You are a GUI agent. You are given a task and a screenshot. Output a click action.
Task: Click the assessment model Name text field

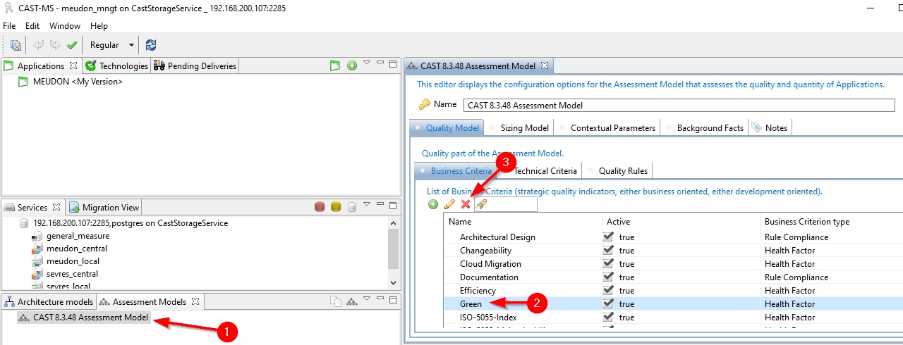[678, 105]
